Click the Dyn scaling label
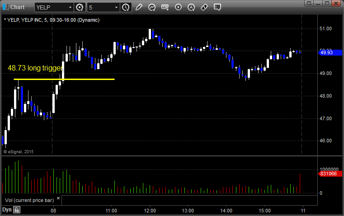Image resolution: width=344 pixels, height=216 pixels. click(x=7, y=210)
